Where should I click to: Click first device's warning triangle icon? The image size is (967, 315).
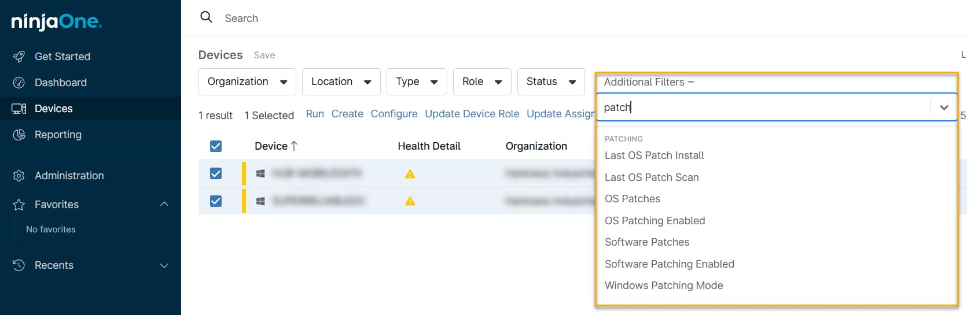(x=410, y=174)
